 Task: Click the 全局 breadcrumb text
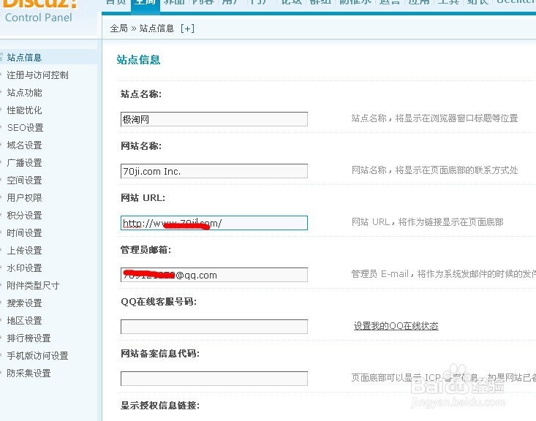pos(118,29)
